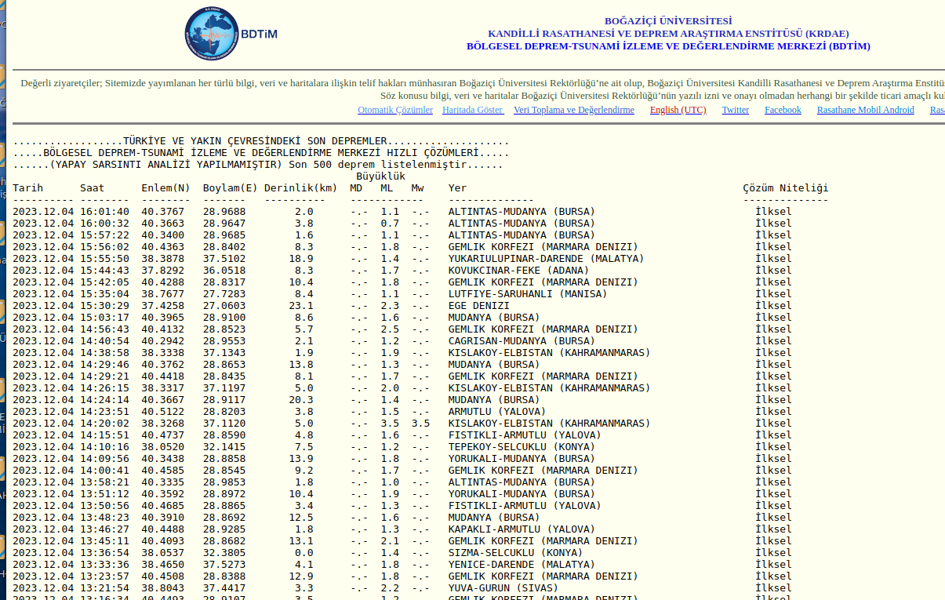
Task: Open the Haritada Göster map link
Action: (x=472, y=110)
